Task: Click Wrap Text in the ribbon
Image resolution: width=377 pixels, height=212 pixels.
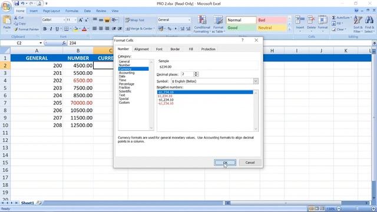Action: coord(135,20)
